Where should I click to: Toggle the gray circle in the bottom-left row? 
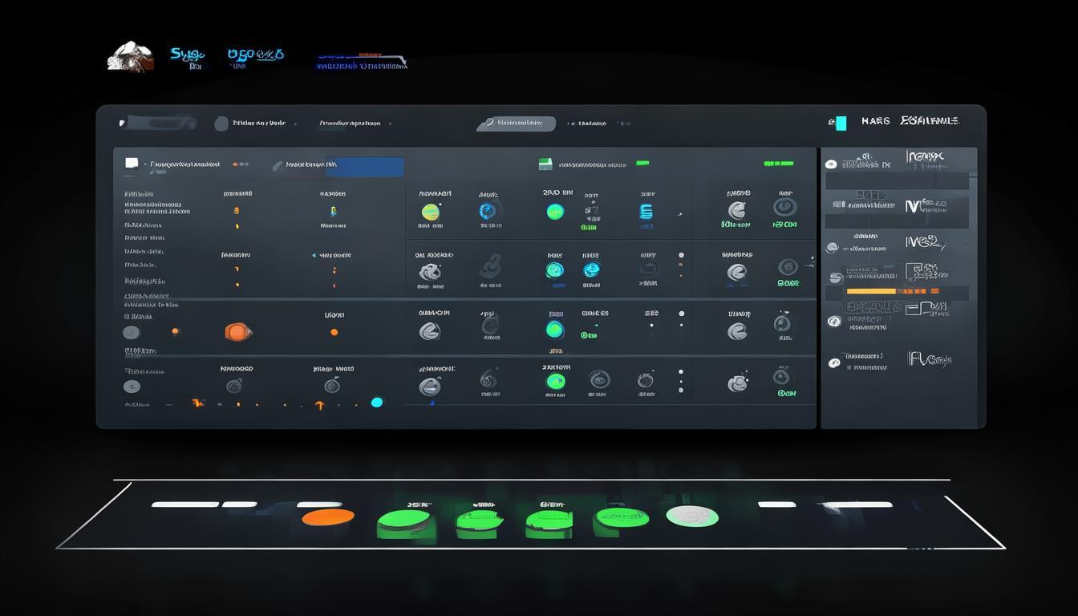coord(132,387)
